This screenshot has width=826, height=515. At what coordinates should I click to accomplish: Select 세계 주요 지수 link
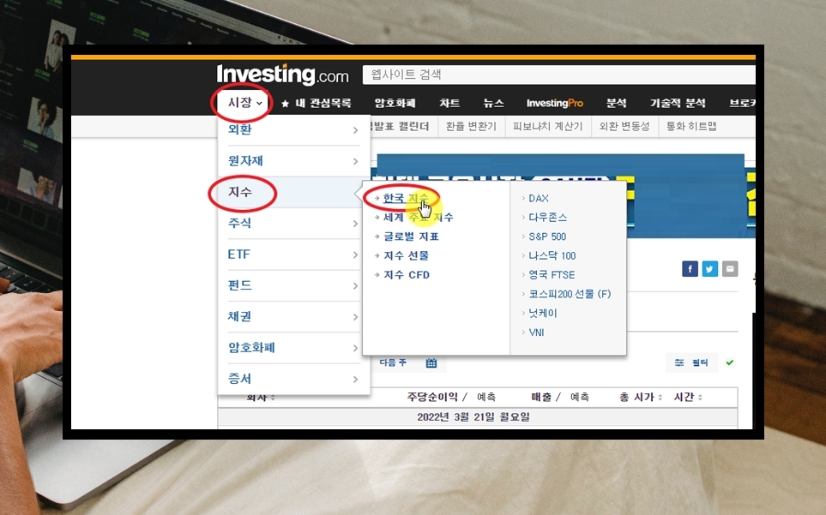418,218
